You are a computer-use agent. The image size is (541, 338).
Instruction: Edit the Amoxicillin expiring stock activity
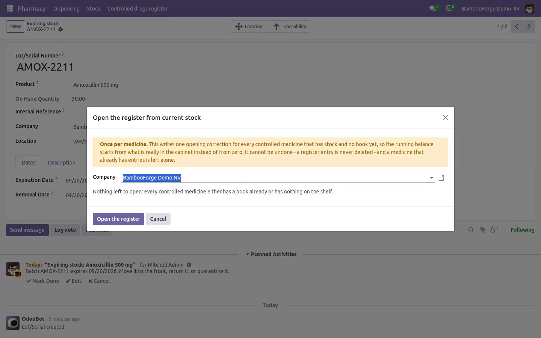[74, 281]
